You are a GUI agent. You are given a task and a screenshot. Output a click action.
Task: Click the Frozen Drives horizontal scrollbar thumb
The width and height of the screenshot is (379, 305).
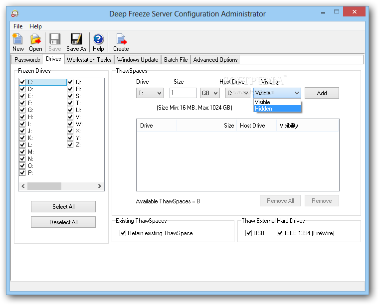point(44,186)
